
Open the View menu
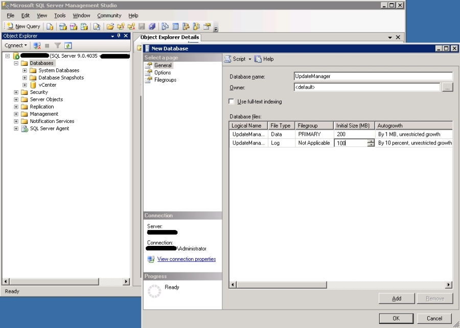[42, 15]
